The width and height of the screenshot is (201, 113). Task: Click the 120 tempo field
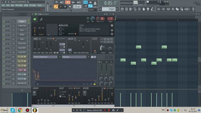click(77, 7)
